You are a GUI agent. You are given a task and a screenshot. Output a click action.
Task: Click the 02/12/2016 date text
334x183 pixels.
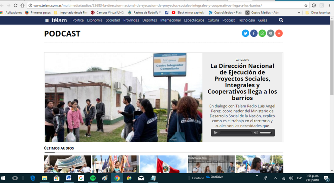click(242, 60)
